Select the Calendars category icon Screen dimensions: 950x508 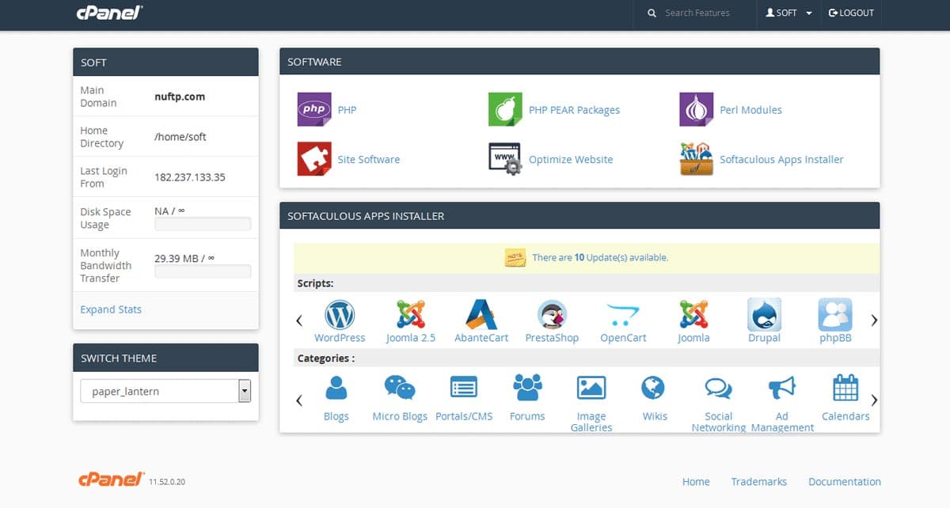845,388
